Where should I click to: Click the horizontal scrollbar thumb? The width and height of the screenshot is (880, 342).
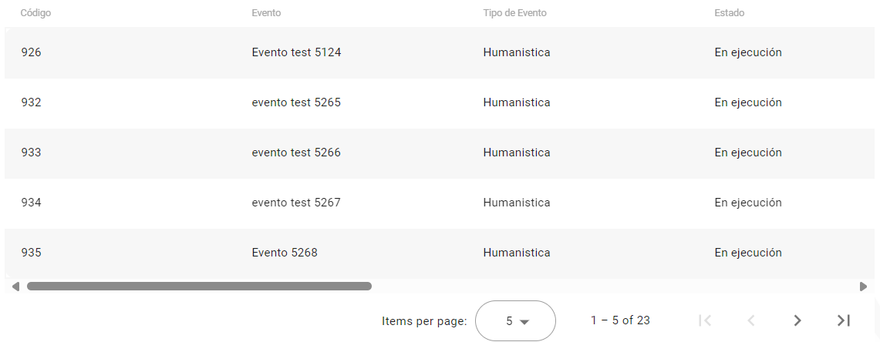pyautogui.click(x=199, y=287)
